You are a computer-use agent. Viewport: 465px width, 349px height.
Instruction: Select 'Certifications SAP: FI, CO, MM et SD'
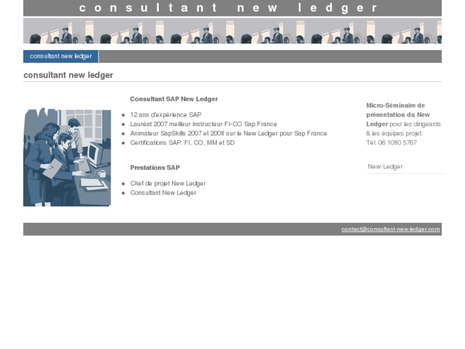click(182, 143)
